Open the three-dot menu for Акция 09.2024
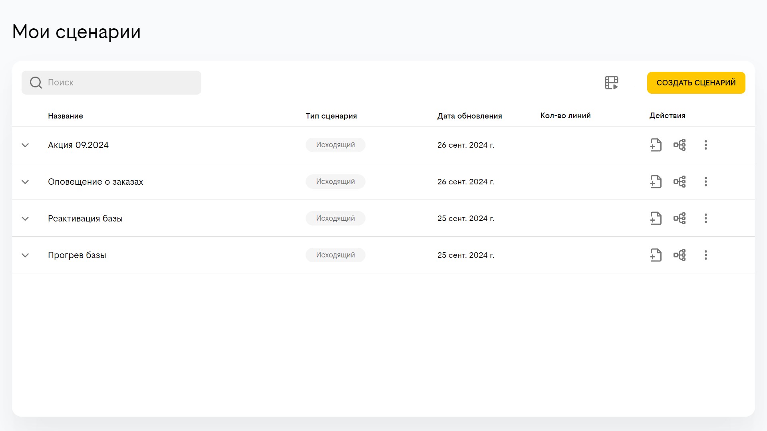 point(706,145)
